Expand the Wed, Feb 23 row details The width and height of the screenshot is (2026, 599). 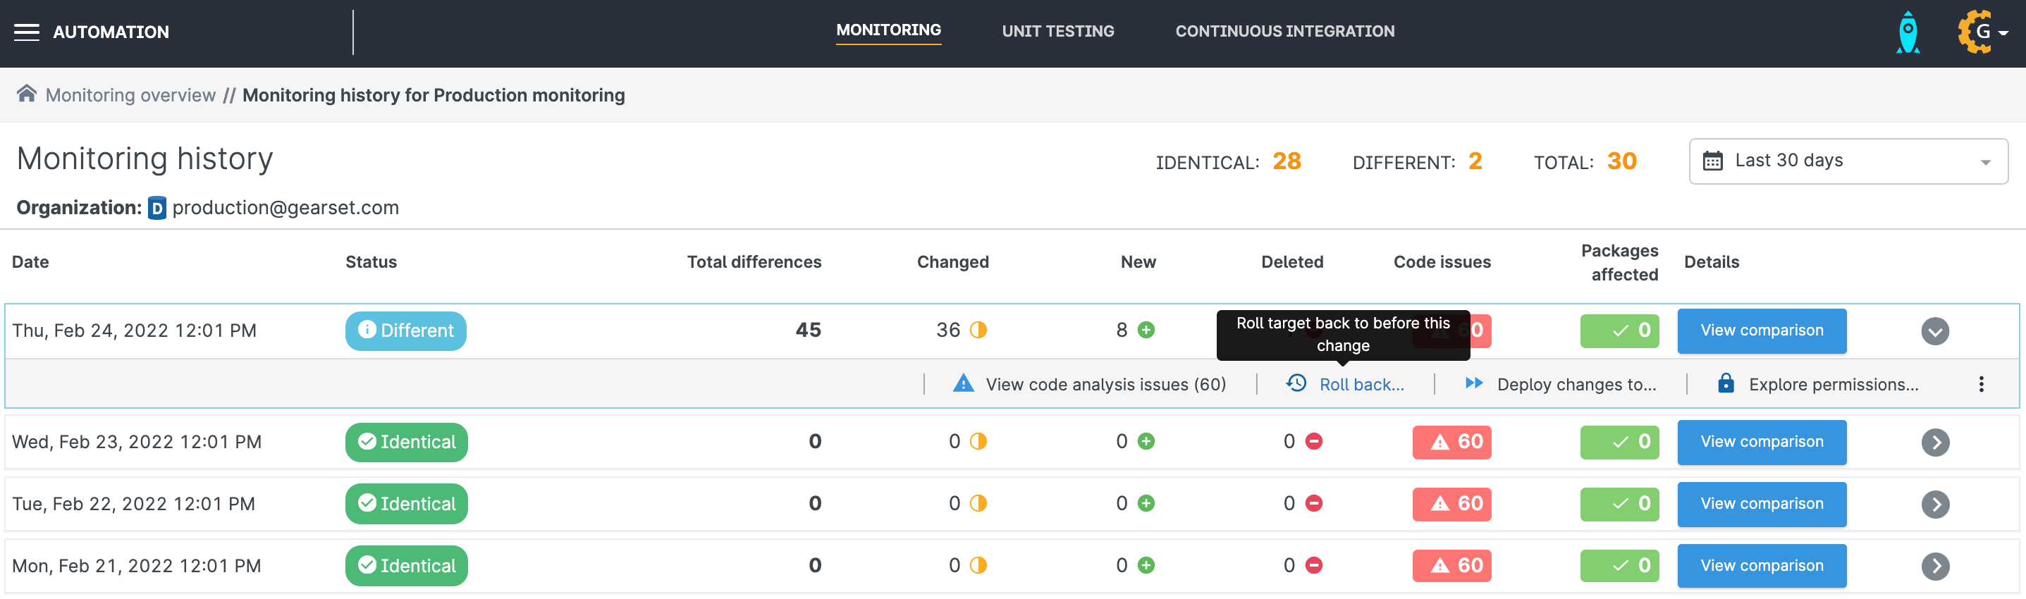[x=1935, y=443]
